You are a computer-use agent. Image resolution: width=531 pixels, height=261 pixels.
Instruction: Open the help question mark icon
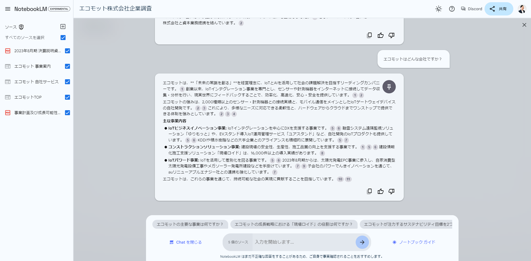coord(452,9)
